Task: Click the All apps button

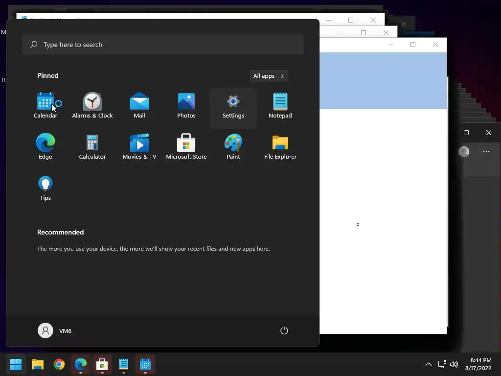Action: (269, 76)
